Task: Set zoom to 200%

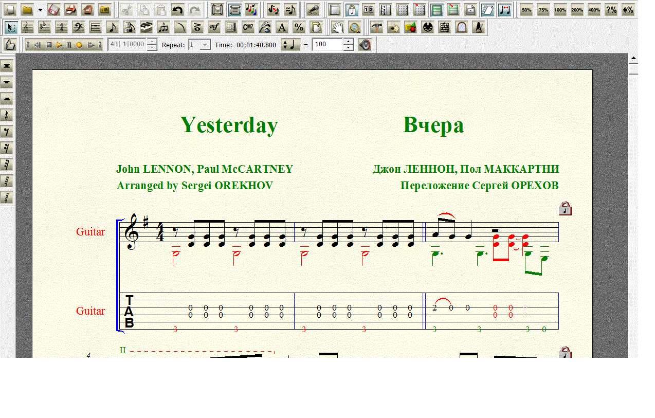Action: [x=577, y=9]
